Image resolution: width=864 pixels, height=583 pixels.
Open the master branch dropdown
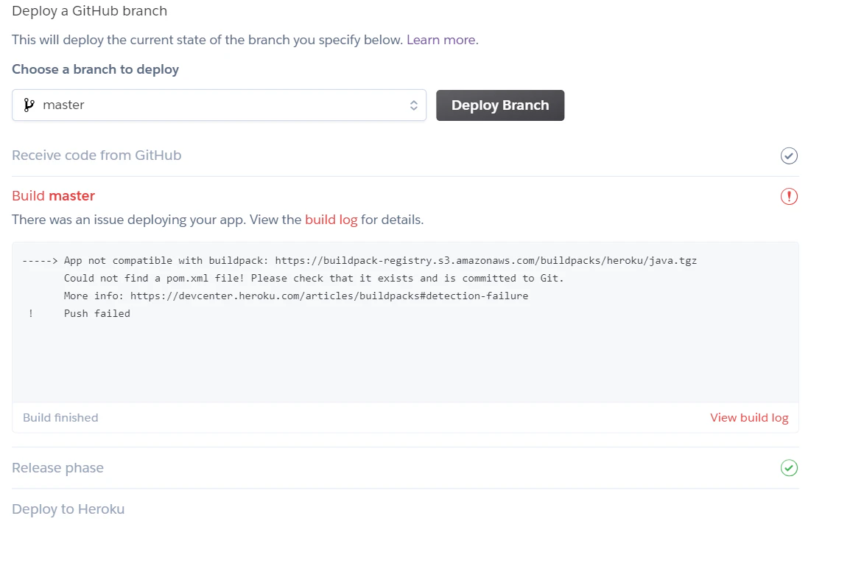click(219, 105)
